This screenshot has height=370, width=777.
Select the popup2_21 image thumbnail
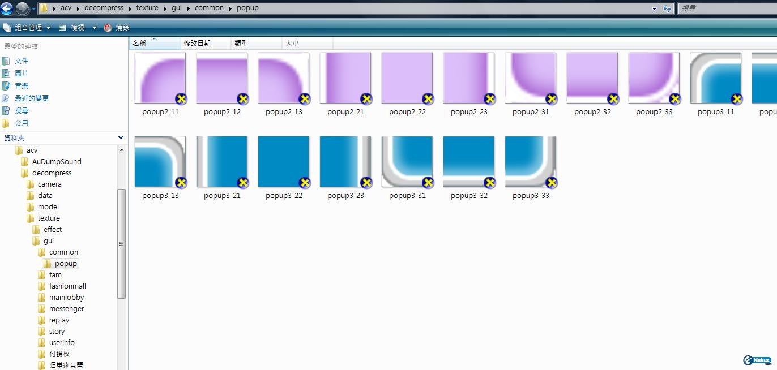click(345, 78)
